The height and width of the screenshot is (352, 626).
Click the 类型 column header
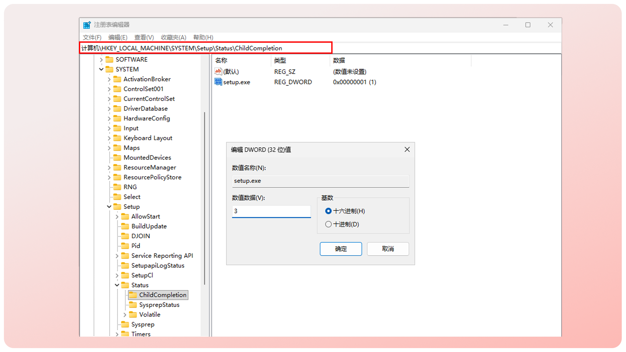[300, 60]
